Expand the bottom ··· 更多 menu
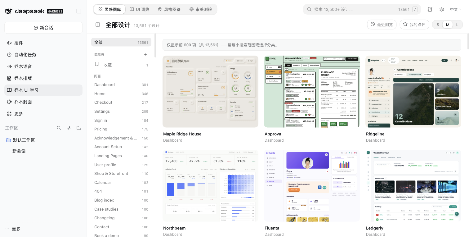Screen dimensions: 469x237 [x=13, y=229]
